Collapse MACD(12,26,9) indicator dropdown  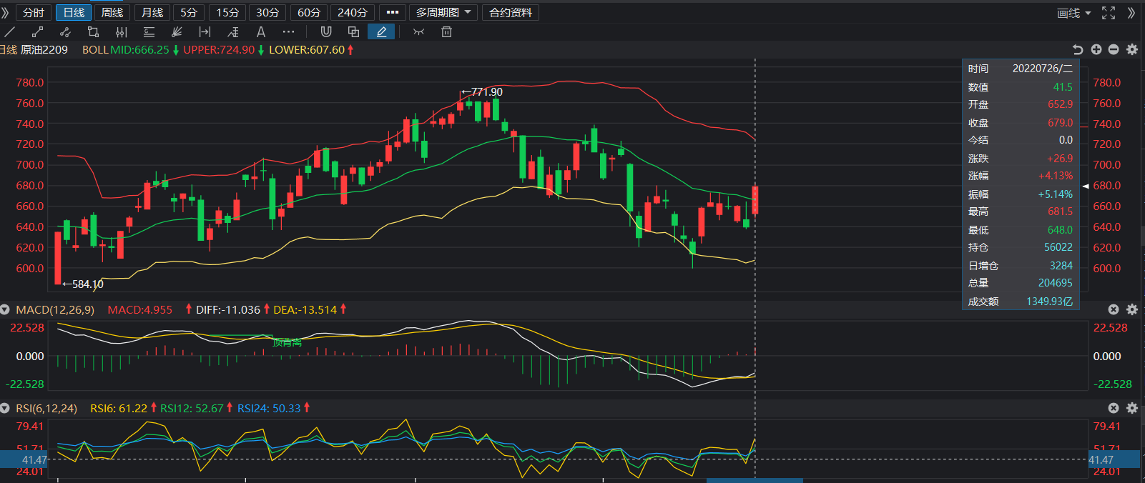tap(5, 309)
